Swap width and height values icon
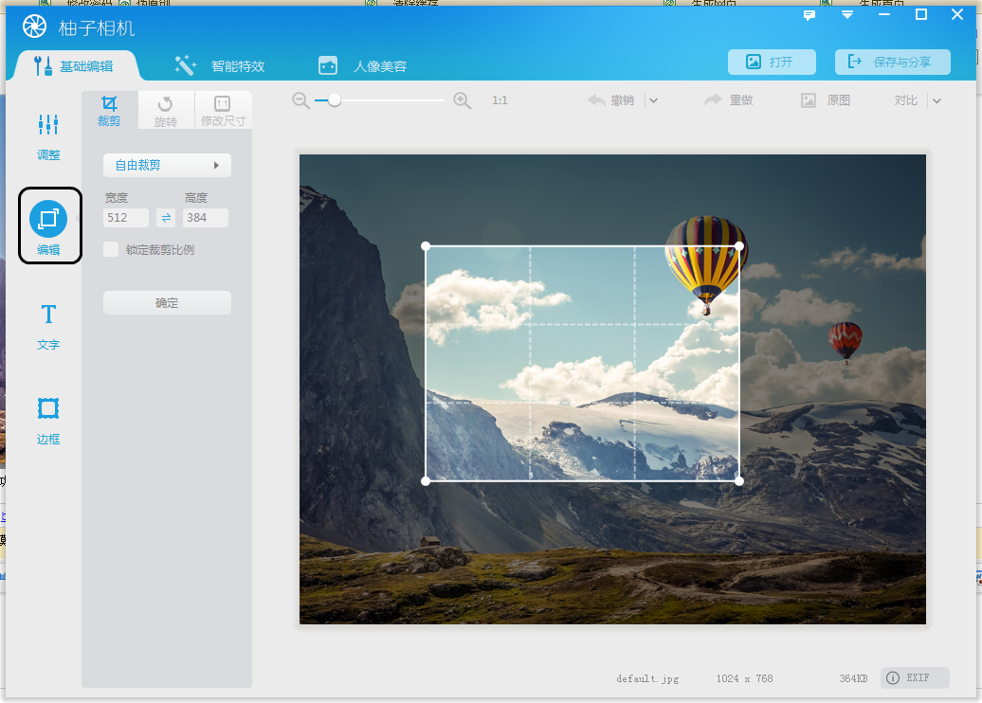 pyautogui.click(x=166, y=218)
